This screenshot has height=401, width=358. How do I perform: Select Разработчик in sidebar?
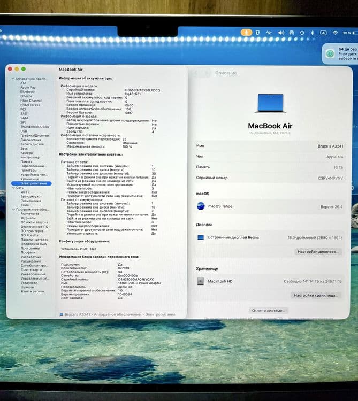pyautogui.click(x=31, y=257)
